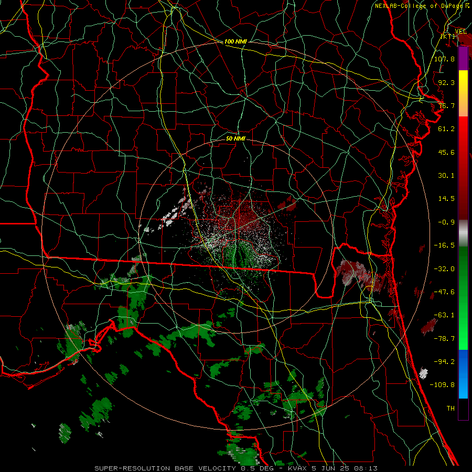This screenshot has width=472, height=472.
Task: Click the 45.6 knot legend value
Action: (446, 152)
